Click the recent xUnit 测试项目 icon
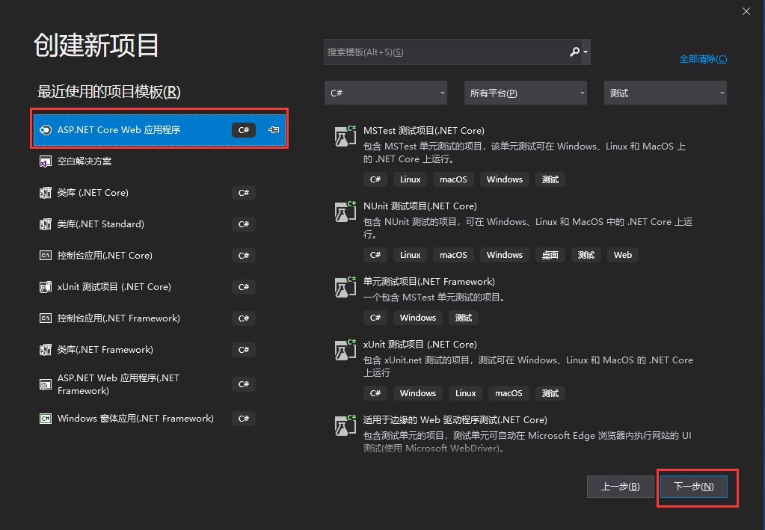The width and height of the screenshot is (765, 530). tap(46, 287)
